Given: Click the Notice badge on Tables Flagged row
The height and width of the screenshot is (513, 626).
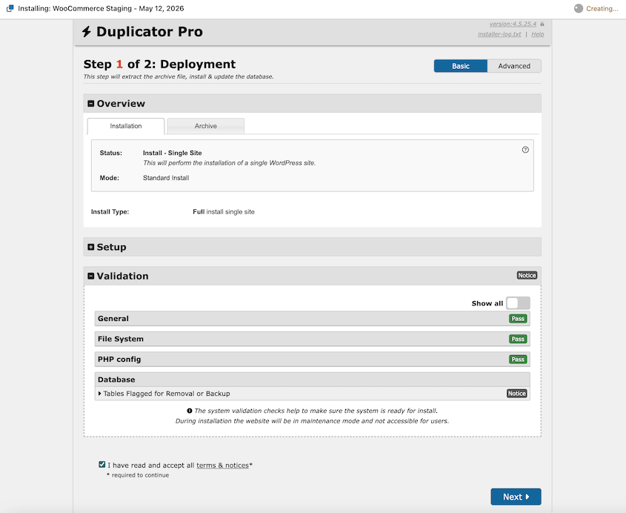Looking at the screenshot, I should (x=516, y=394).
